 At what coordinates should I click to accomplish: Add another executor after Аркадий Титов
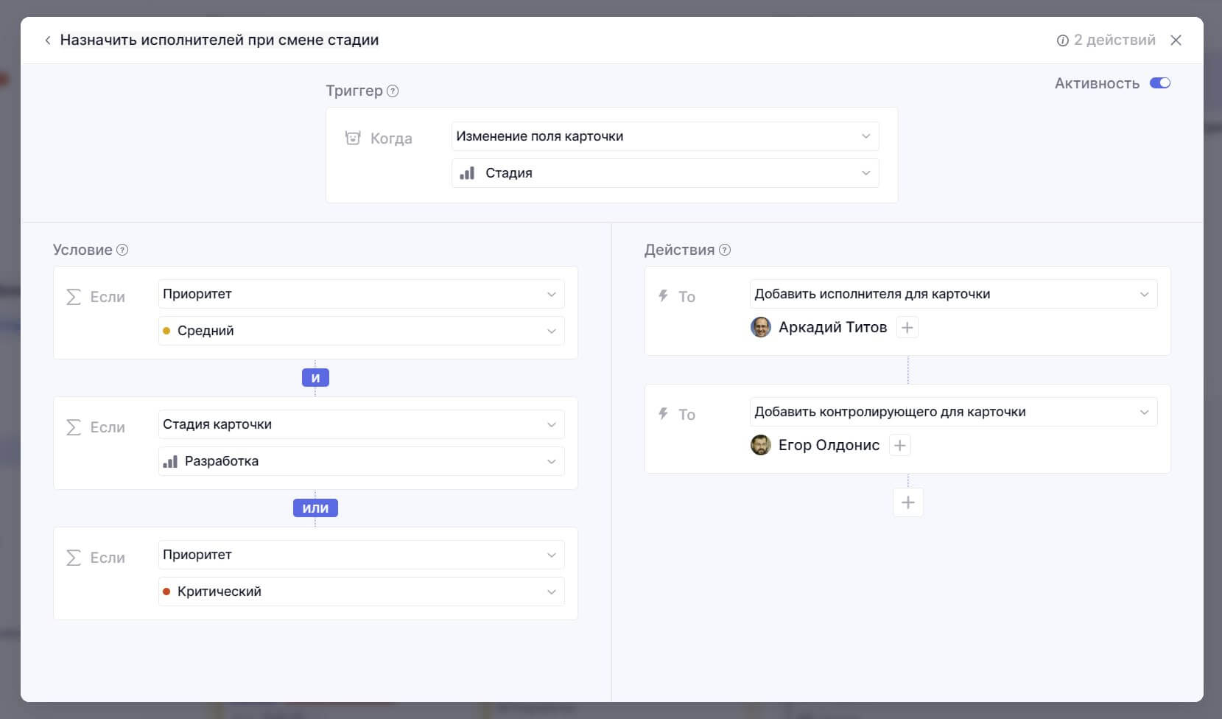[x=907, y=328]
